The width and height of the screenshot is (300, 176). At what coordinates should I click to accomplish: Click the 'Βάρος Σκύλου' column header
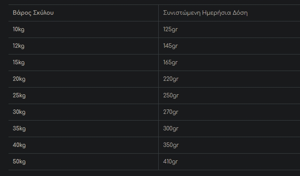(33, 13)
